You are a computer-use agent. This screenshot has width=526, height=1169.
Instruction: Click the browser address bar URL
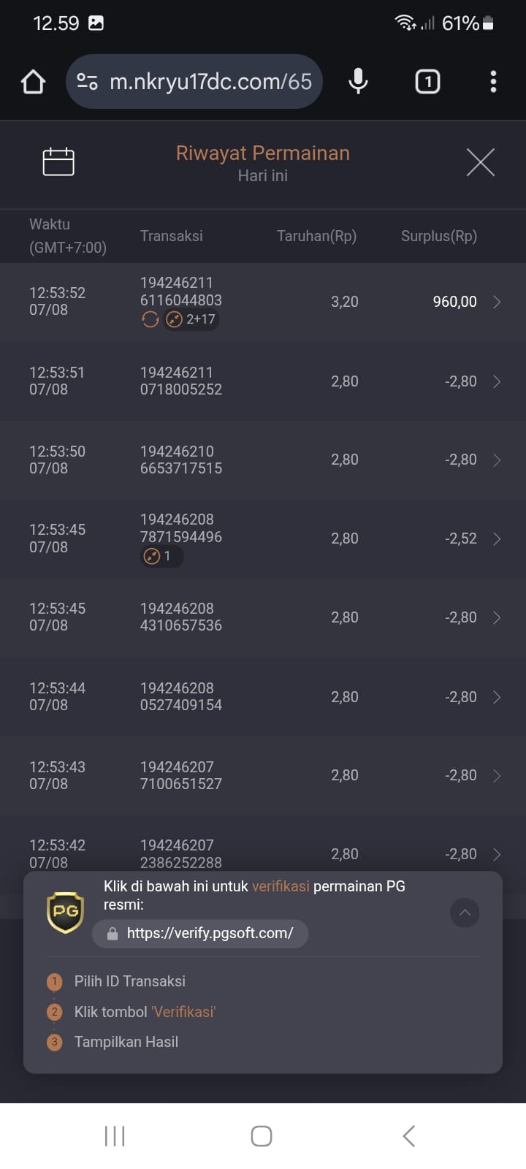click(x=210, y=81)
